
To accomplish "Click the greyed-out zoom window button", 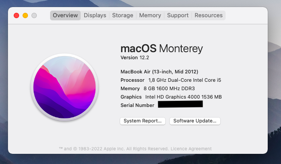I will pos(34,15).
